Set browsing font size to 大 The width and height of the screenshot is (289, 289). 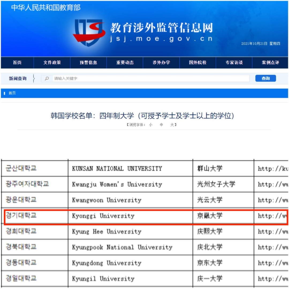coord(172,125)
